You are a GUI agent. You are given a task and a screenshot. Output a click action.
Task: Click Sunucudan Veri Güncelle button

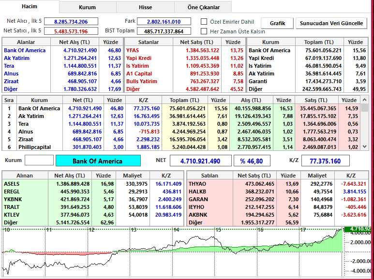point(331,23)
